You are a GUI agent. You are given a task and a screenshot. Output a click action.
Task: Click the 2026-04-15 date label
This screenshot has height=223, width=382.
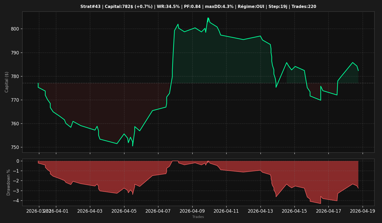[294, 211]
